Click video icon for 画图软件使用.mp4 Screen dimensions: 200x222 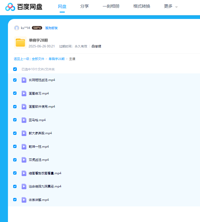point(24,107)
